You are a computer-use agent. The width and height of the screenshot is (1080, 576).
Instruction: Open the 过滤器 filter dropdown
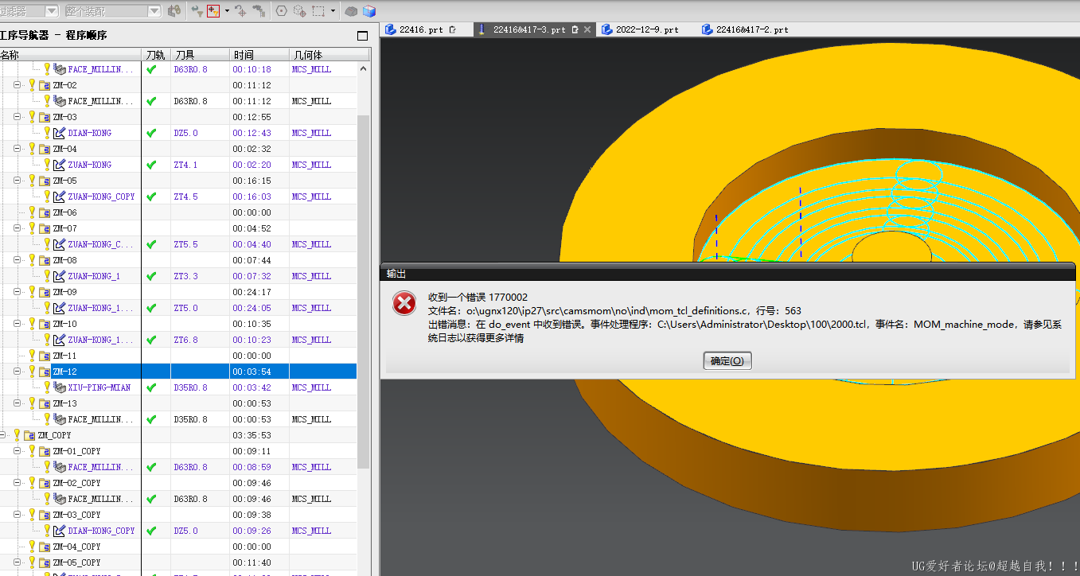point(51,11)
